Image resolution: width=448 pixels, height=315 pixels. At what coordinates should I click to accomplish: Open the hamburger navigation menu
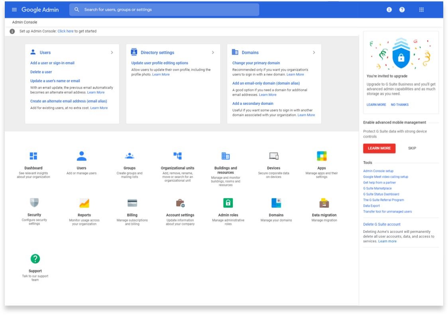pos(14,9)
